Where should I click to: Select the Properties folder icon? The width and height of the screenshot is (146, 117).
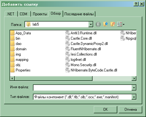(x=13, y=70)
